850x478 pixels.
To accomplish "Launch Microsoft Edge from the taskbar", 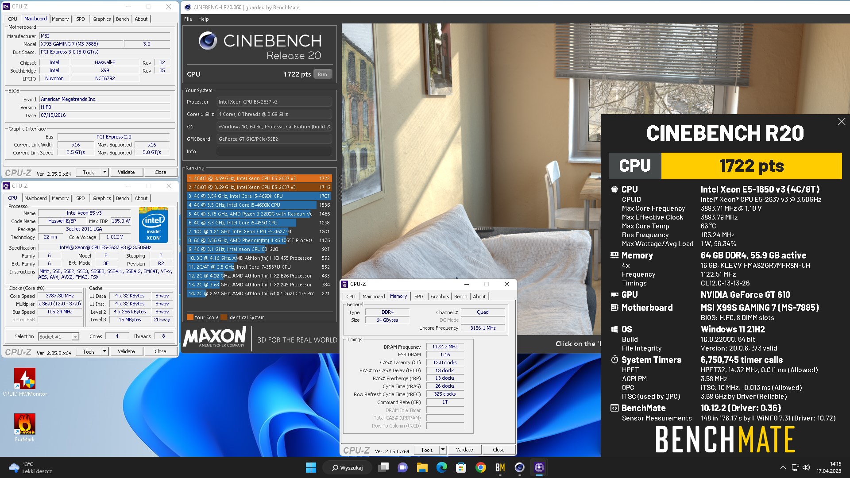I will click(x=441, y=467).
